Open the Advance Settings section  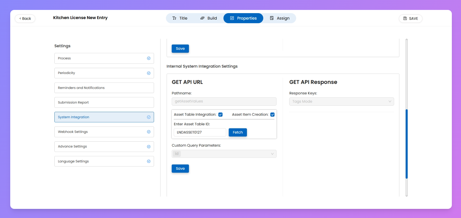click(104, 147)
